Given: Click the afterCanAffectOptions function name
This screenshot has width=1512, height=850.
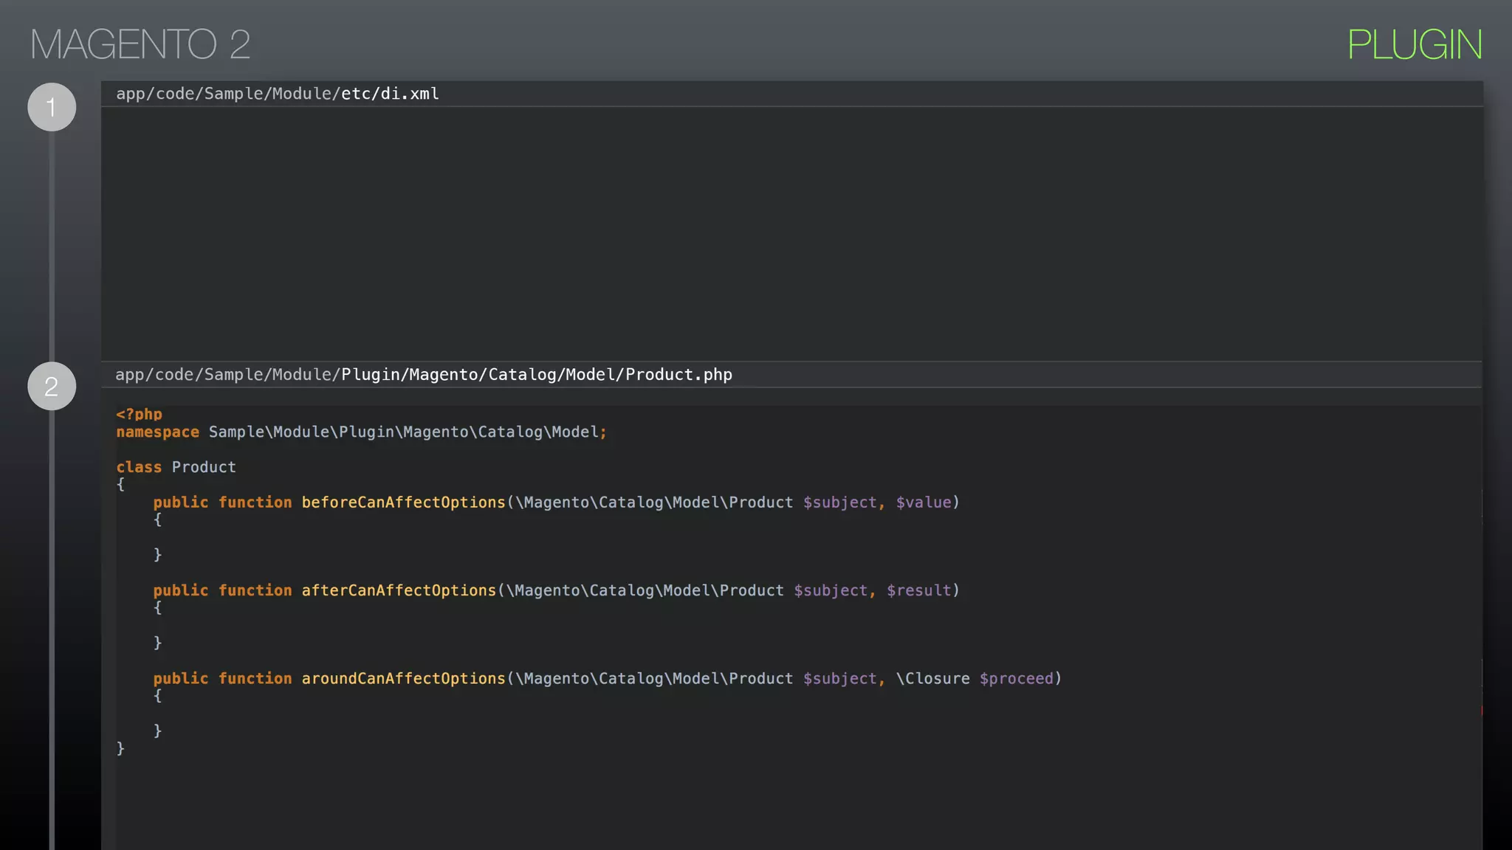Looking at the screenshot, I should (x=399, y=590).
